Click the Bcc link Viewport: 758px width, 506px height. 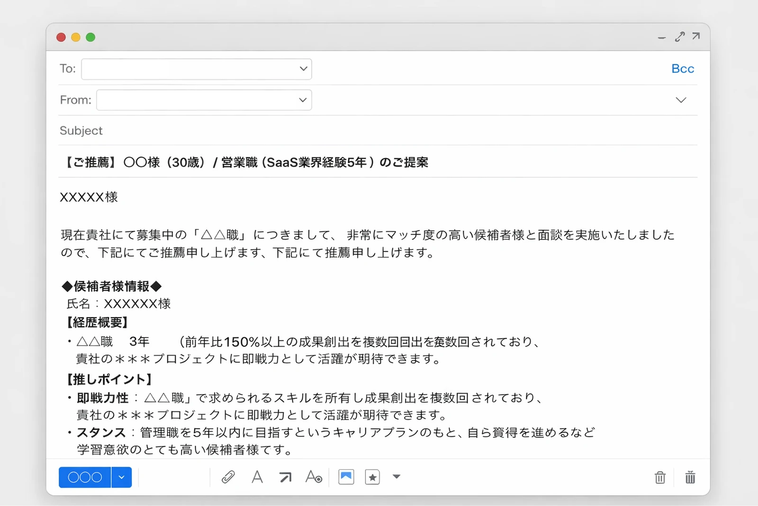(x=683, y=69)
